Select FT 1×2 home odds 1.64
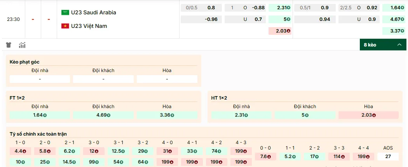The width and height of the screenshot is (408, 167). pyautogui.click(x=40, y=115)
